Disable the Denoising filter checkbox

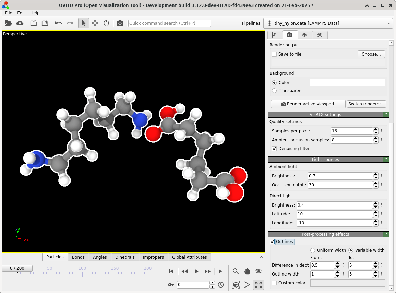tap(274, 149)
